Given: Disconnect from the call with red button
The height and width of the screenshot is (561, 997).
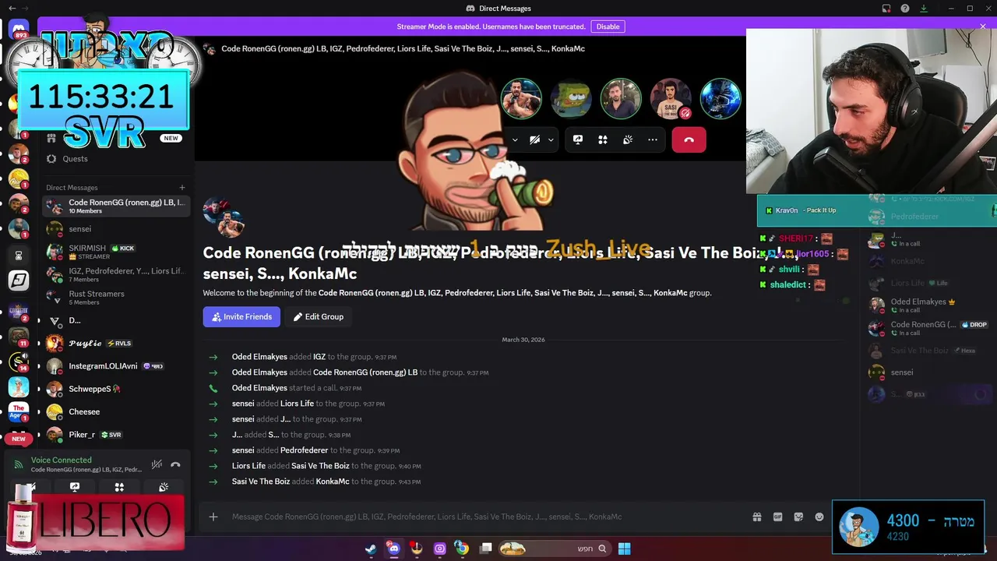Looking at the screenshot, I should (x=689, y=139).
